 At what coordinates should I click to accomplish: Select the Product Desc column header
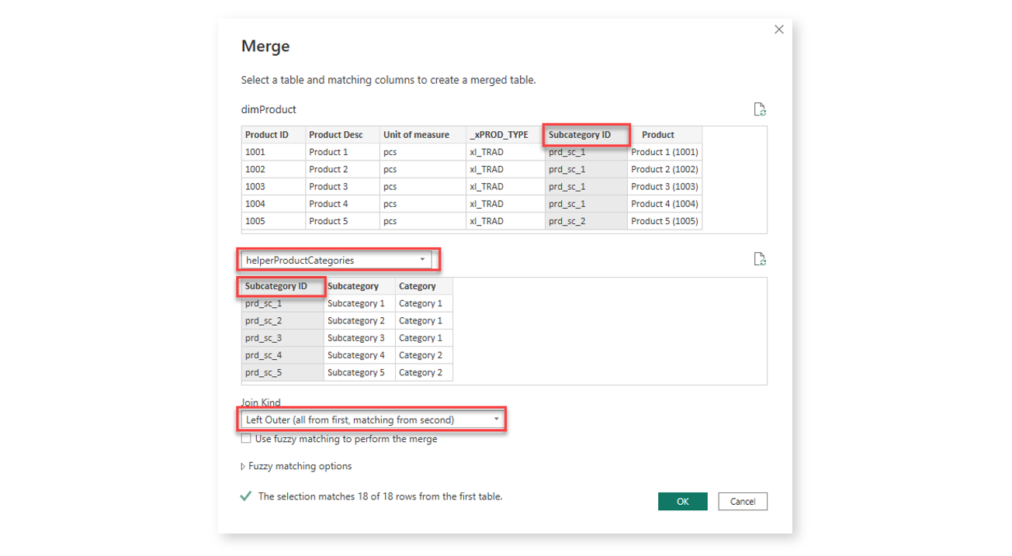click(x=342, y=135)
